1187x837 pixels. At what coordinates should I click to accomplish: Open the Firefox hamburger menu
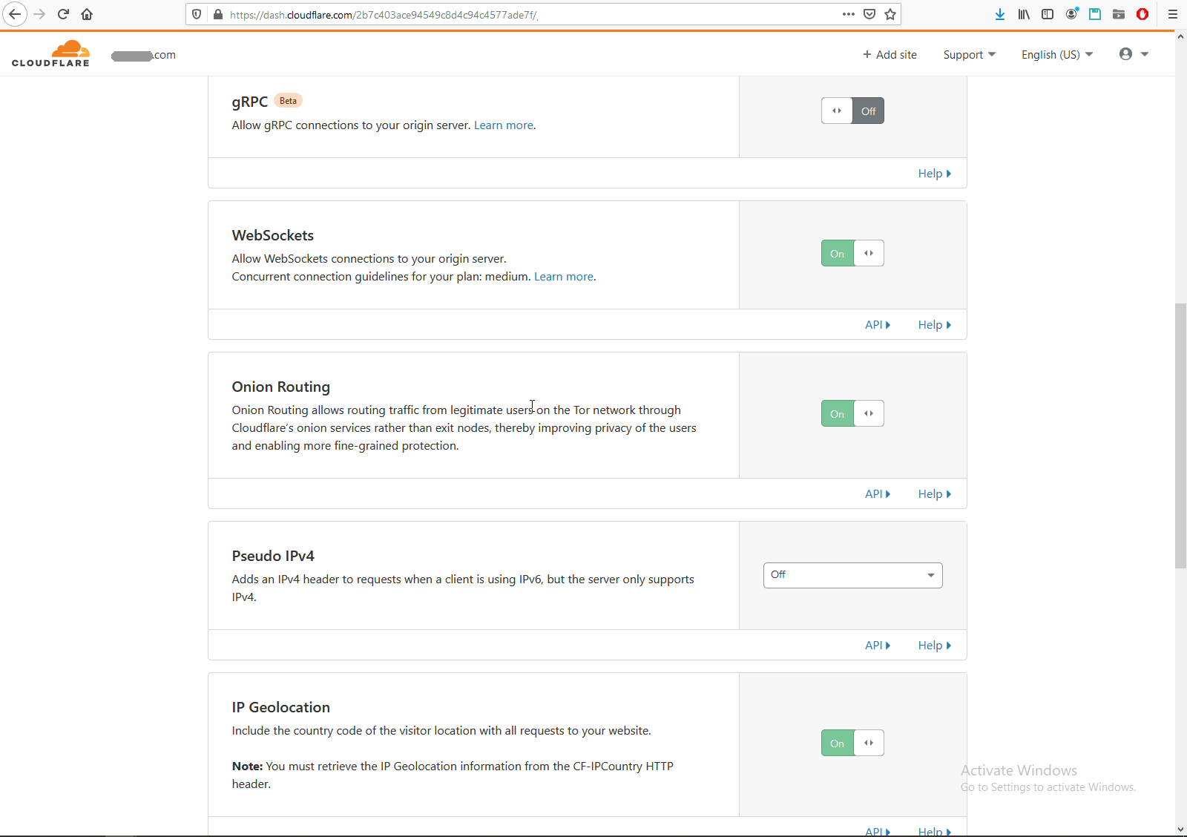click(x=1172, y=14)
